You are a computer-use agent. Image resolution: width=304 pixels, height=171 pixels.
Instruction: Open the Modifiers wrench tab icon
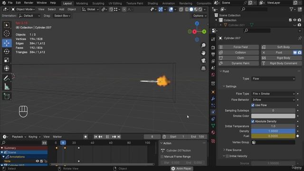(213, 99)
